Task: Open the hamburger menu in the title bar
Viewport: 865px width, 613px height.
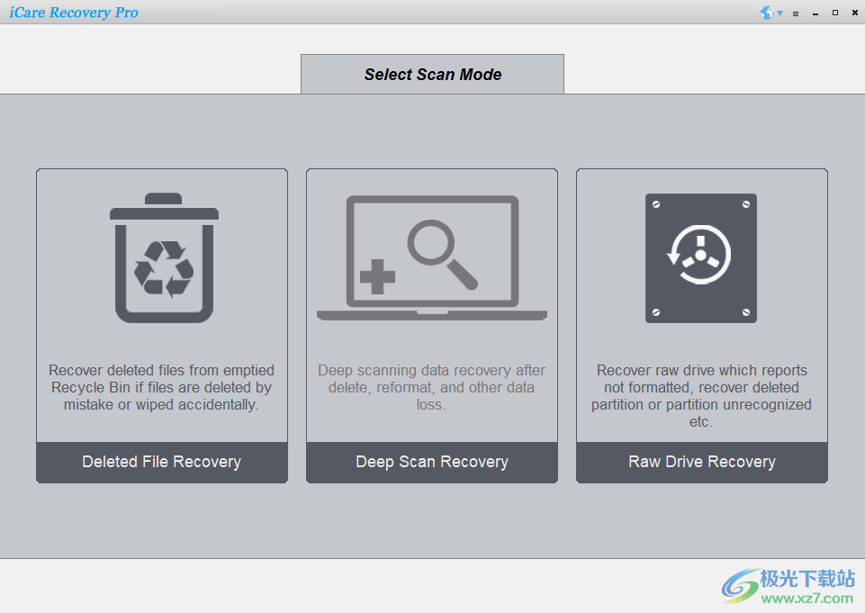Action: [796, 13]
